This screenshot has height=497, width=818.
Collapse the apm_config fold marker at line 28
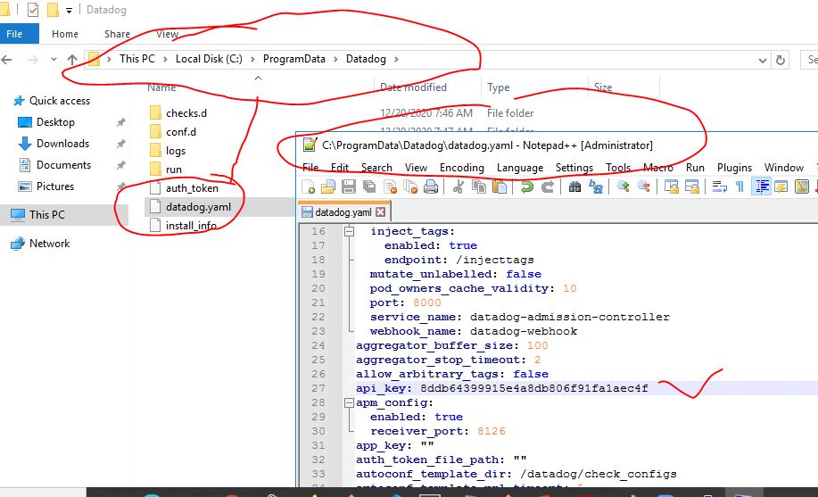[349, 402]
